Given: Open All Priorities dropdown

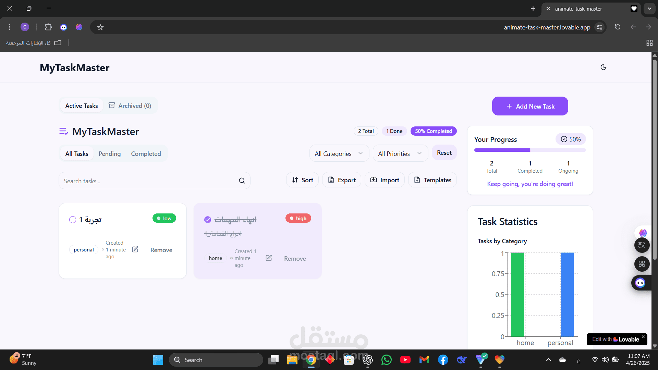Looking at the screenshot, I should 401,153.
